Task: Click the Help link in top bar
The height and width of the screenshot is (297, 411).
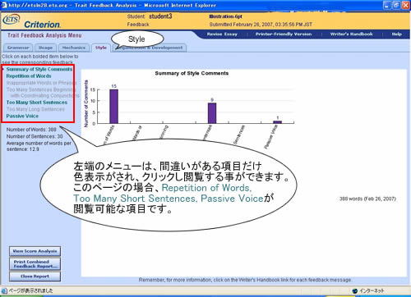Action: 396,34
